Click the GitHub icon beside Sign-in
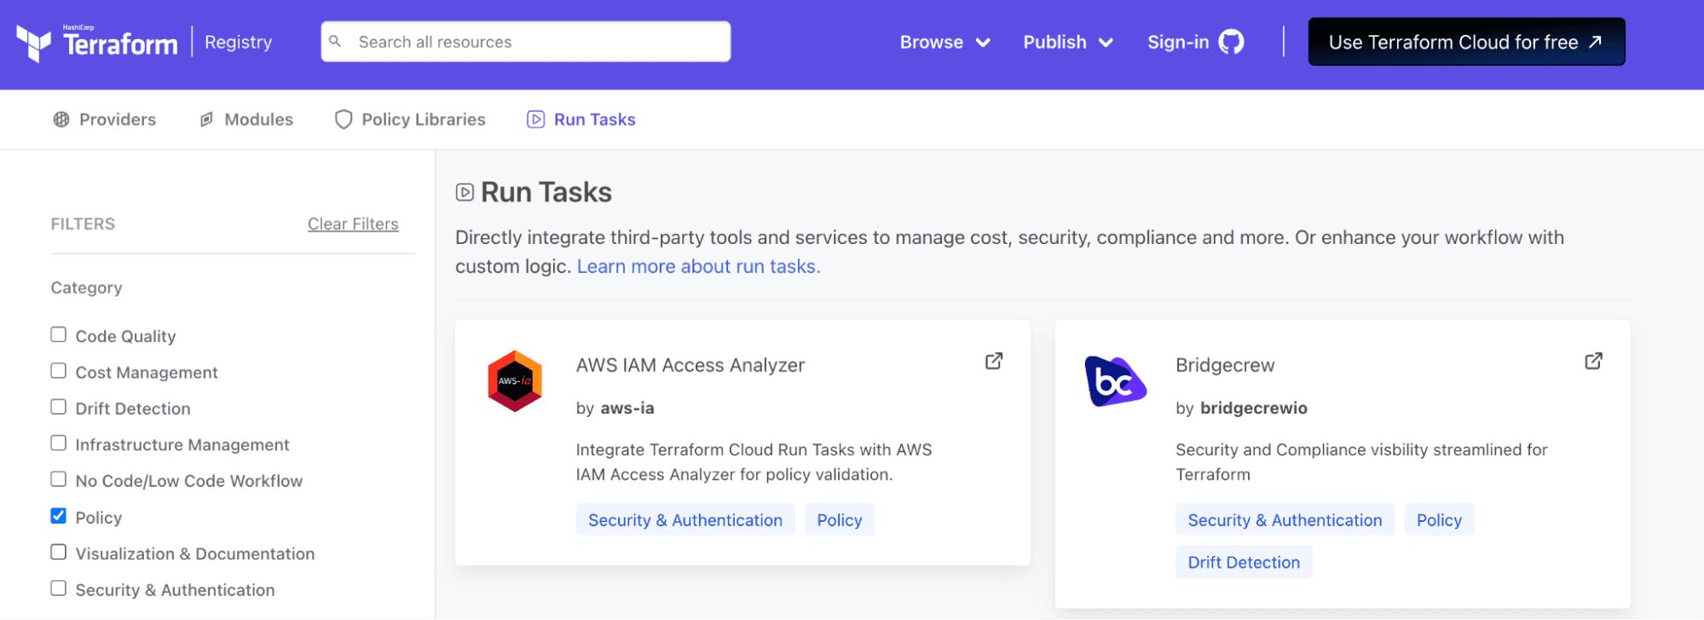1704x620 pixels. click(1231, 42)
